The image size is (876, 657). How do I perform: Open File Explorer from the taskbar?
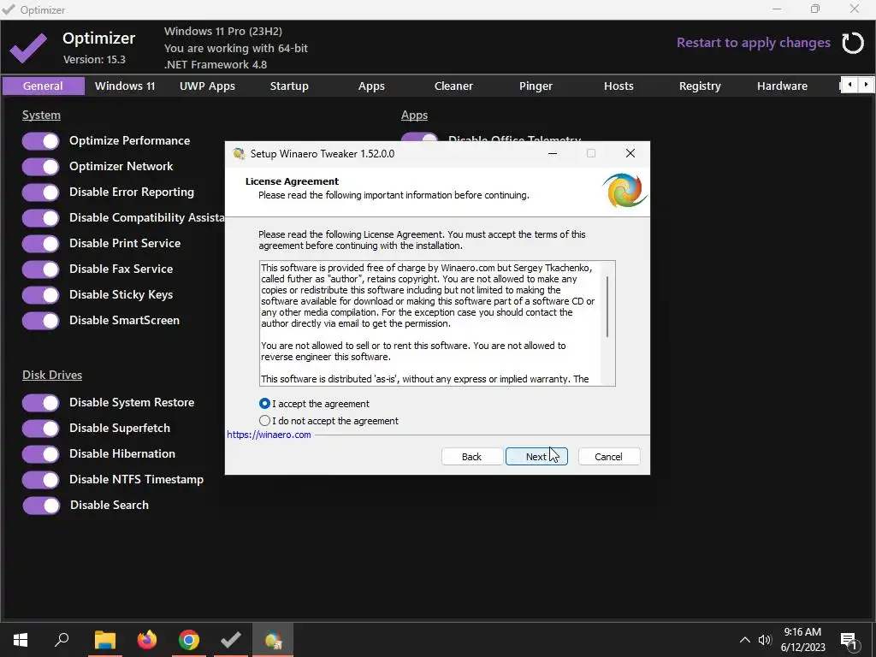(104, 640)
